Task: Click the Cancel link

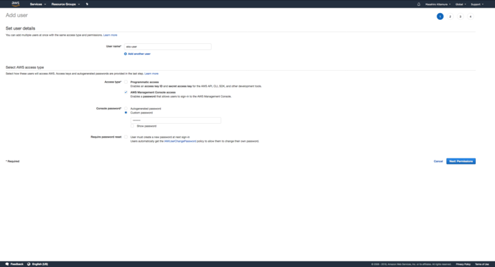Action: 438,161
